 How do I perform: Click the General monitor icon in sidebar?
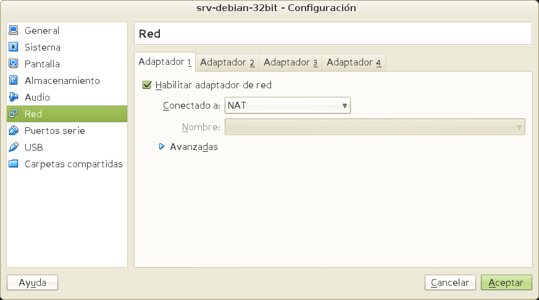coord(14,30)
